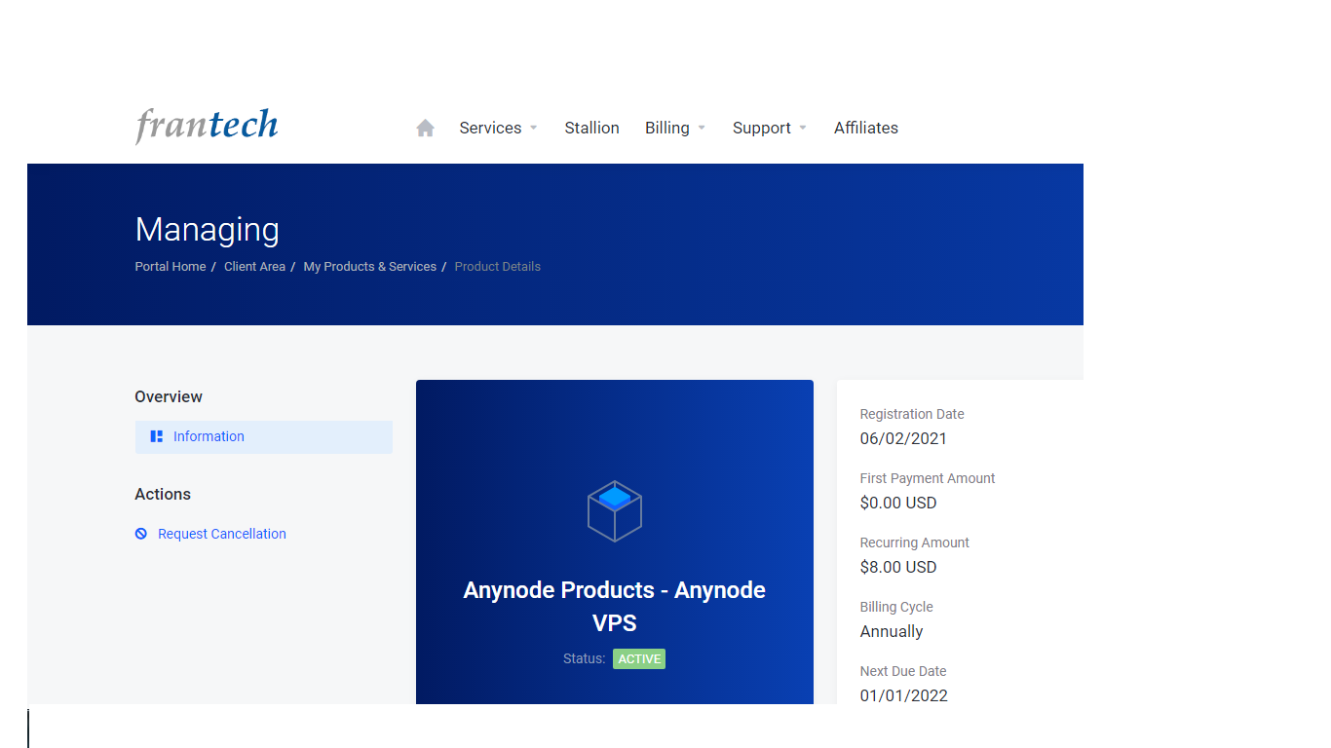Go to My Products & Services breadcrumb

pos(369,267)
